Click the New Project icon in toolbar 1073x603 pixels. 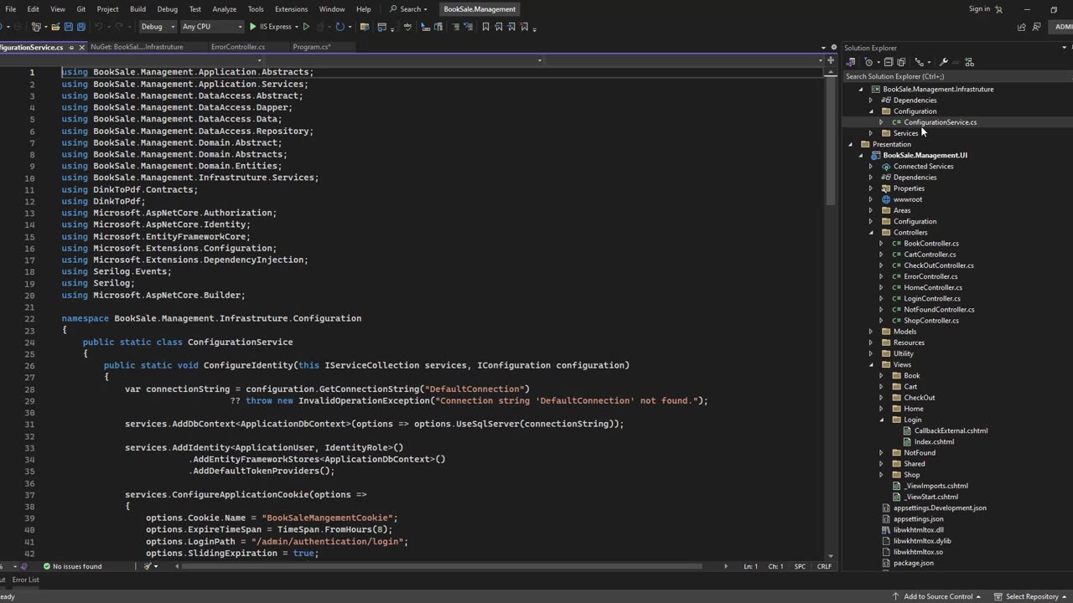(x=36, y=27)
